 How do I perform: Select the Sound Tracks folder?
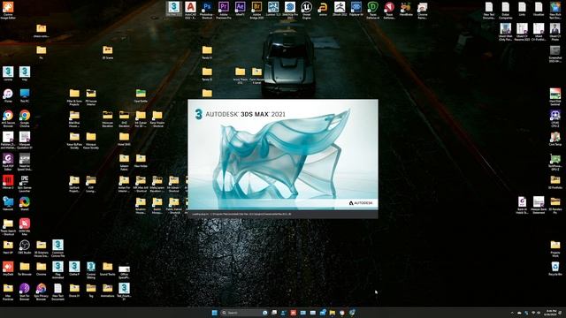[x=108, y=269]
